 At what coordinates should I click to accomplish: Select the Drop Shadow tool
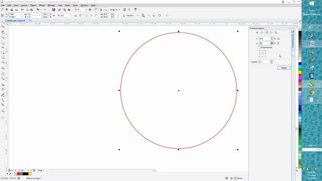point(3,84)
